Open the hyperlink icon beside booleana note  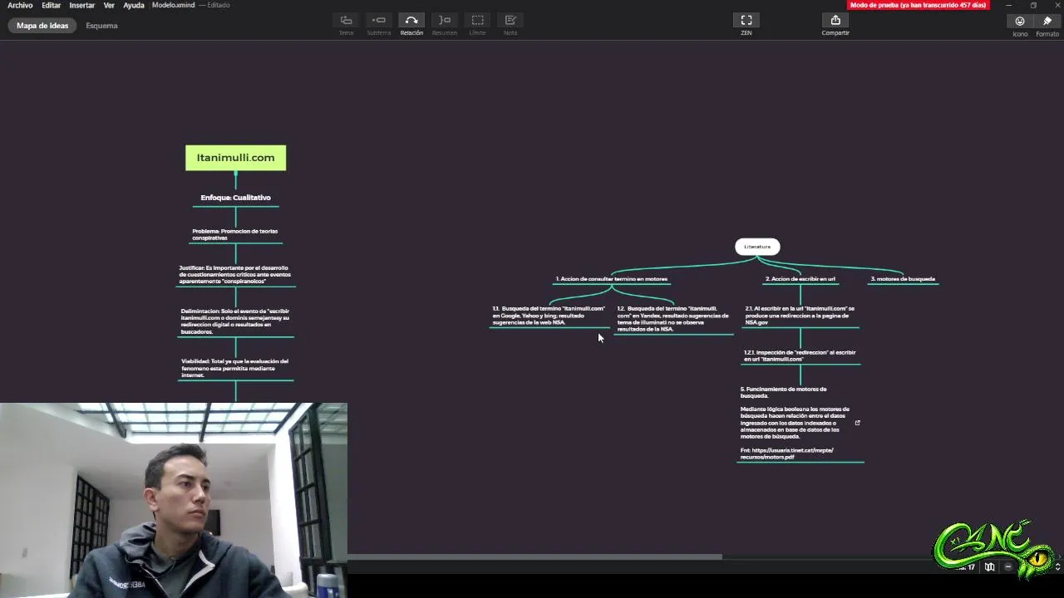[x=858, y=423]
